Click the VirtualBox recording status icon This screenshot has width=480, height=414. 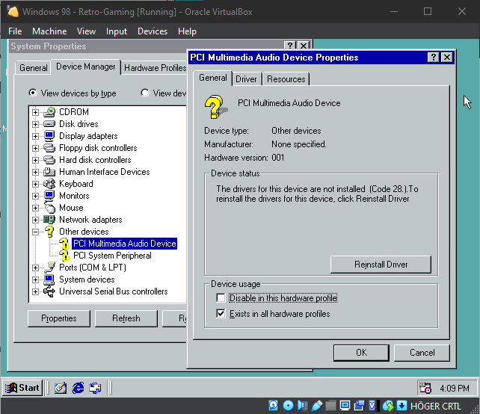coord(360,406)
